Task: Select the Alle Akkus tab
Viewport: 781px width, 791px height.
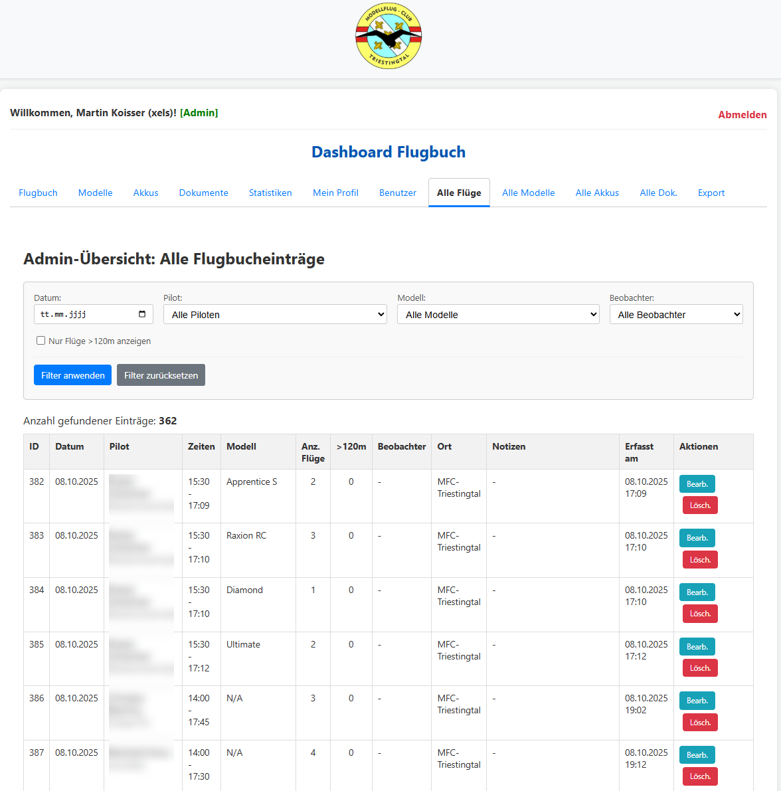Action: click(597, 193)
